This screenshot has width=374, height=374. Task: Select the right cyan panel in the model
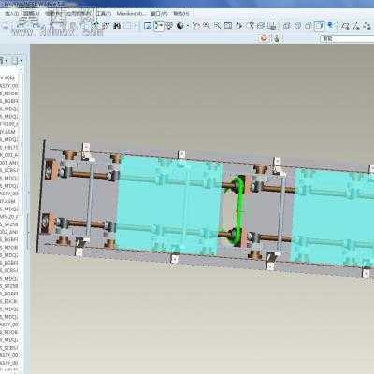point(333,218)
